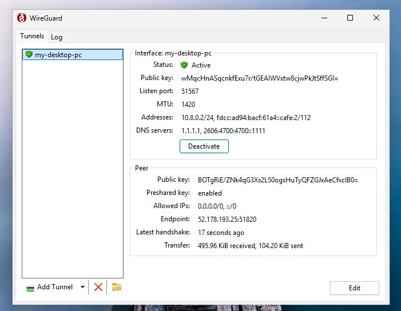This screenshot has width=401, height=311.
Task: Click latest handshake 17 seconds ago
Action: [221, 233]
